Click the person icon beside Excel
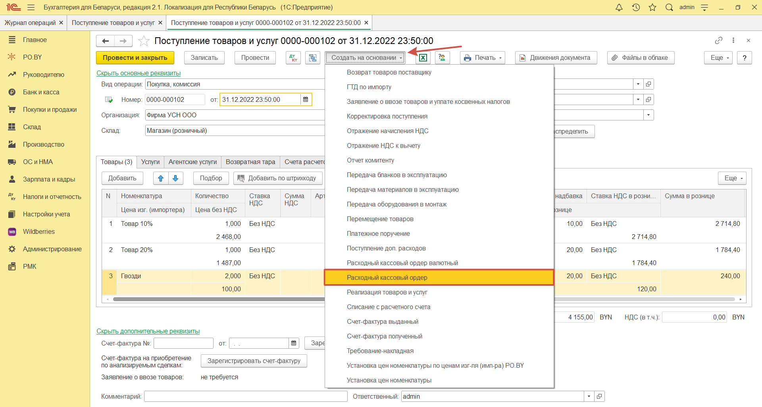Image resolution: width=762 pixels, height=407 pixels. click(x=442, y=58)
